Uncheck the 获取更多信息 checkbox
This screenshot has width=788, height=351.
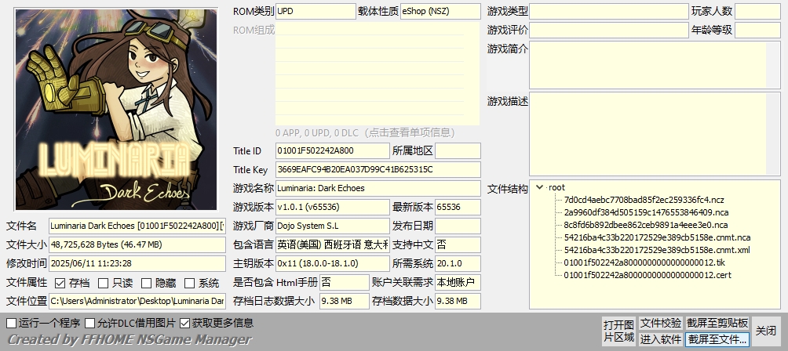(x=185, y=323)
